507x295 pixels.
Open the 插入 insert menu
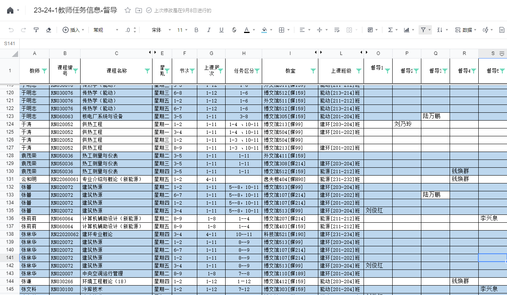(73, 30)
